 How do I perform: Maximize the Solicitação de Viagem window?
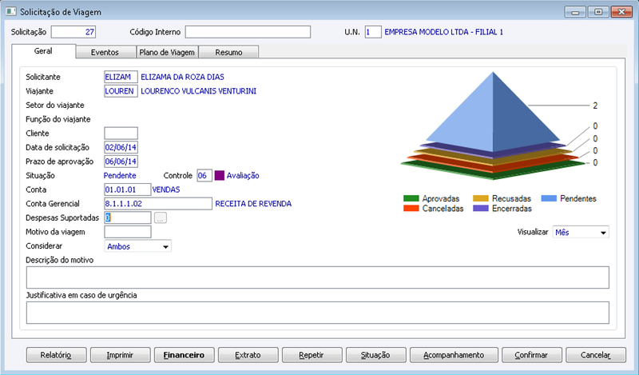pyautogui.click(x=598, y=12)
